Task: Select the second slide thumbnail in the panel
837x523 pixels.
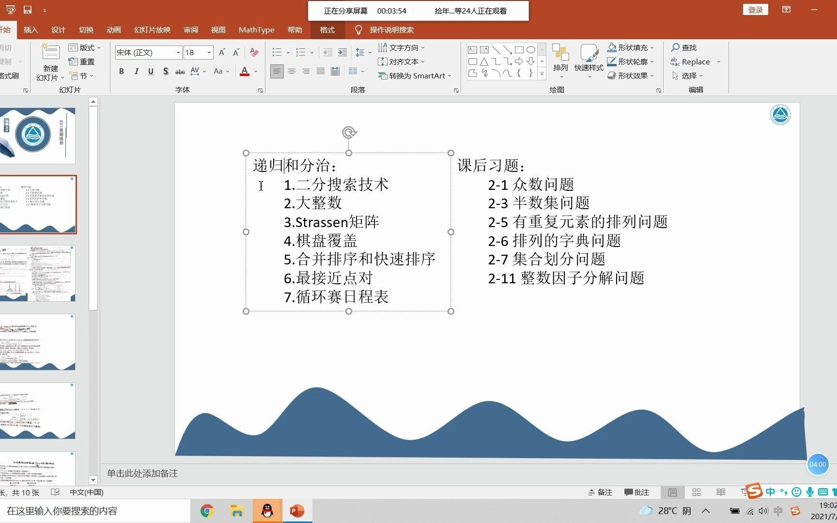Action: click(x=38, y=204)
